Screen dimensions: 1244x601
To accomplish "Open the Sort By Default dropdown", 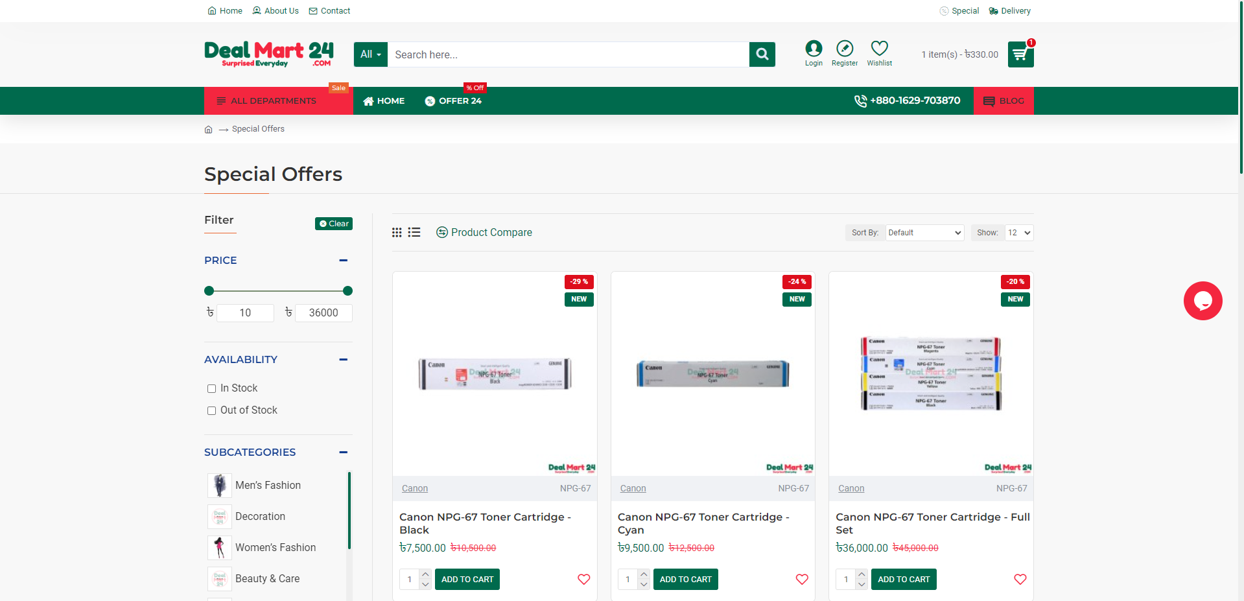I will 924,233.
